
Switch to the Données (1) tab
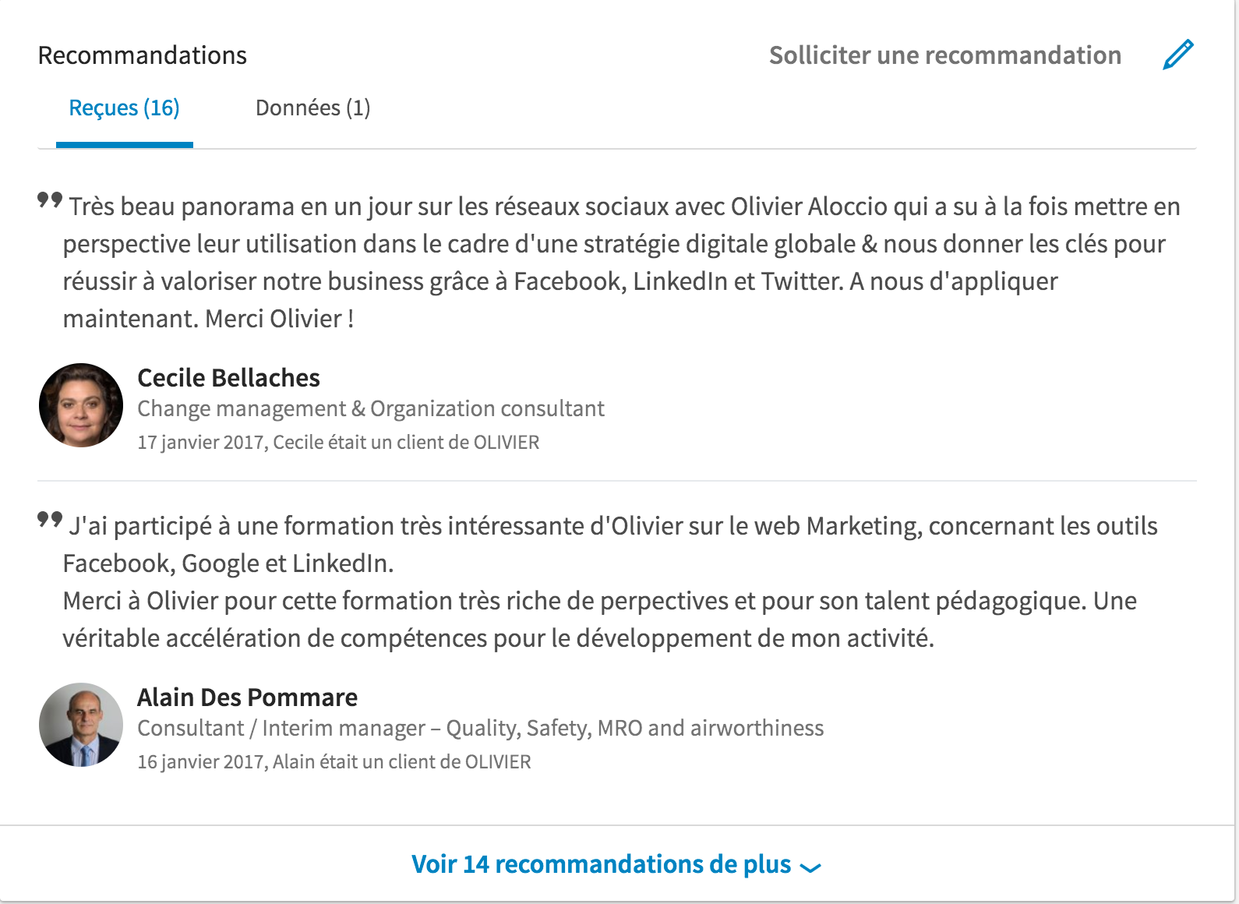point(312,108)
